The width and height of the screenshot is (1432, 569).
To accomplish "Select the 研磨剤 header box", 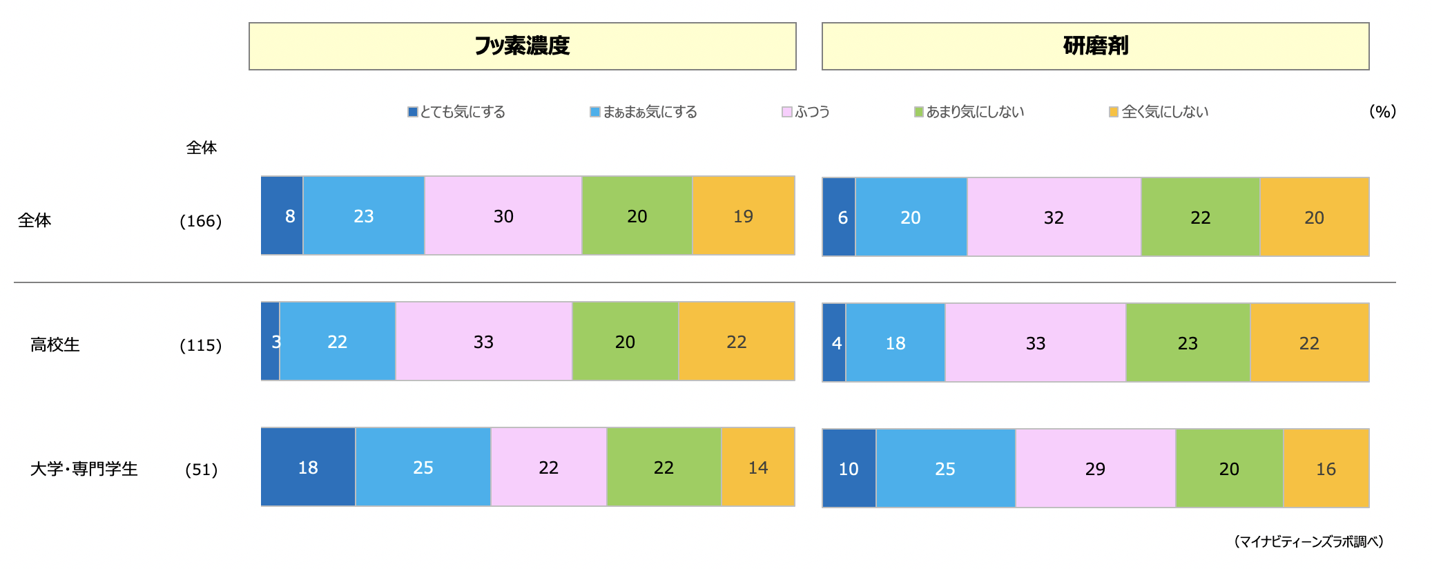I will (x=1096, y=46).
